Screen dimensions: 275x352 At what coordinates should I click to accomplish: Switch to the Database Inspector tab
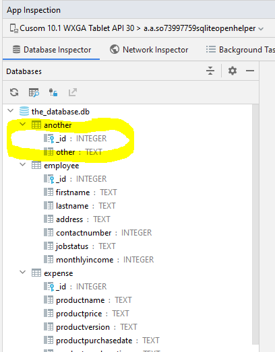tap(51, 50)
